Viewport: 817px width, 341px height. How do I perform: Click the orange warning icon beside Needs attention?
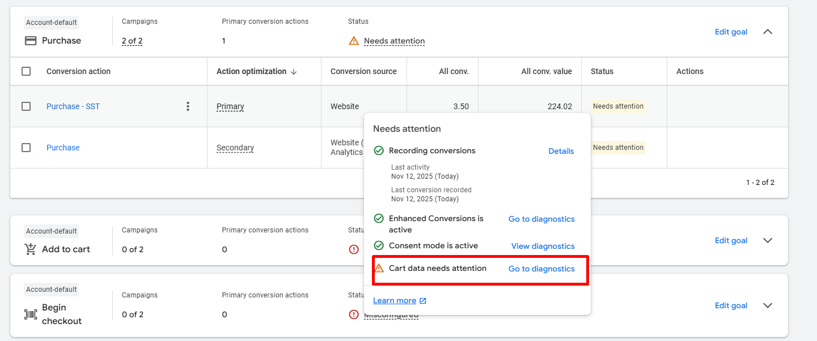354,41
